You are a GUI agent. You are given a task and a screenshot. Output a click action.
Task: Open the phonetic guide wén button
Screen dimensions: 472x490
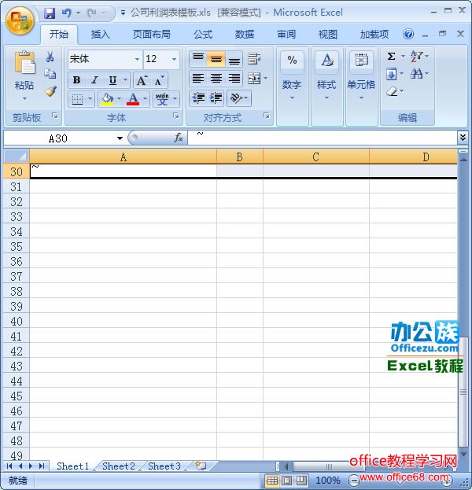pos(162,99)
